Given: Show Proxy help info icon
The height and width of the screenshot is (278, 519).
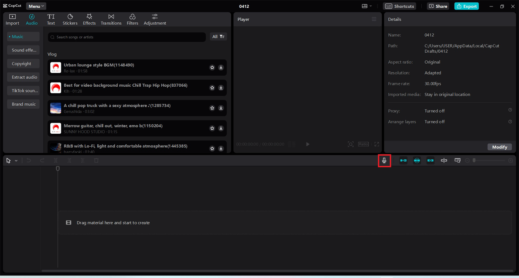Looking at the screenshot, I should 510,110.
